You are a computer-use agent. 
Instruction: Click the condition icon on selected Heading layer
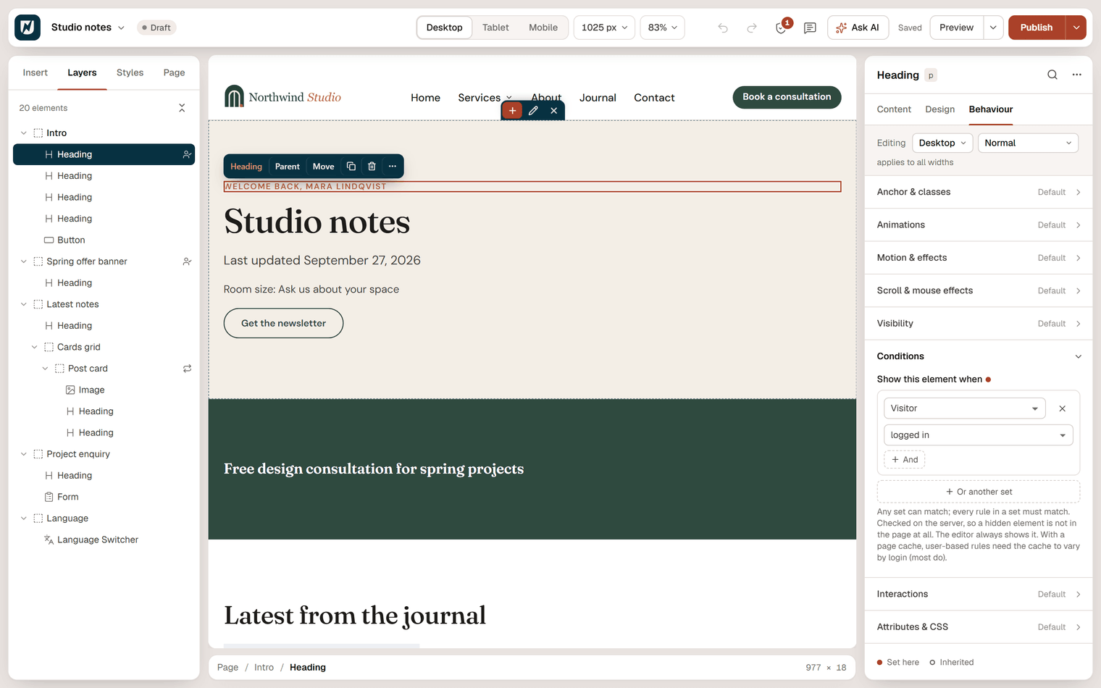coord(187,154)
